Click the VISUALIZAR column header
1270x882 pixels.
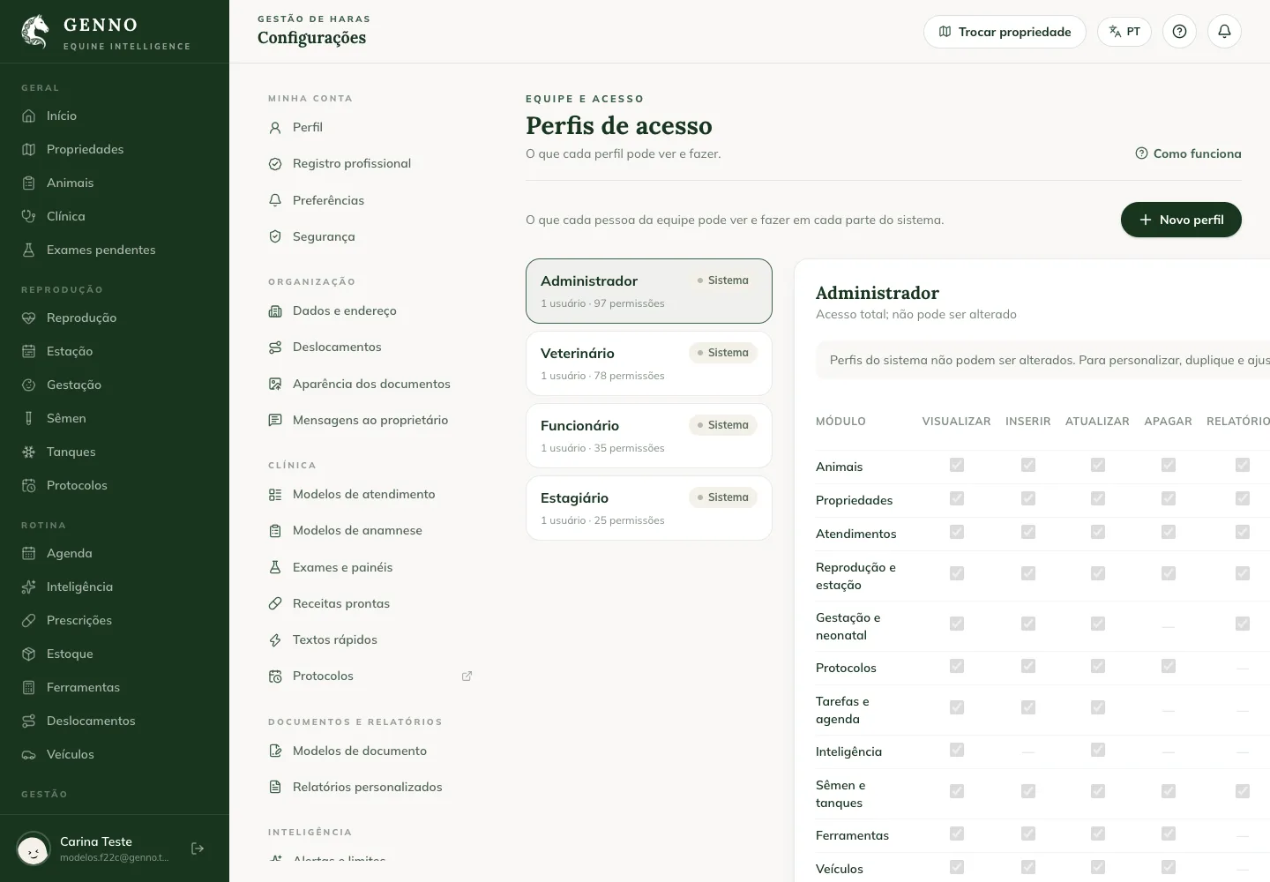956,422
